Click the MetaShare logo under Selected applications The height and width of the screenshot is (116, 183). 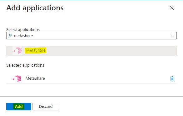tap(17, 78)
